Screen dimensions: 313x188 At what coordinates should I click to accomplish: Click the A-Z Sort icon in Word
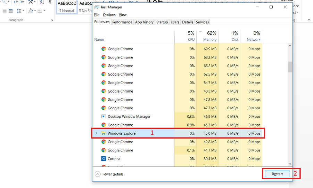point(42,2)
